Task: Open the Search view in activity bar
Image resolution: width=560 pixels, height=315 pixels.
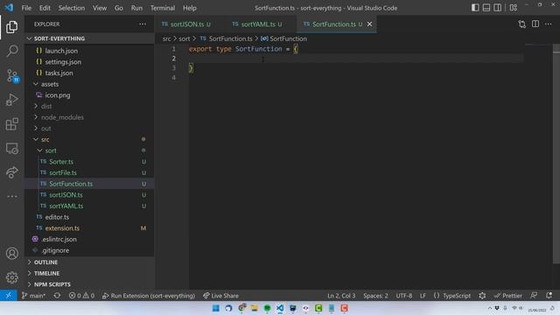Action: [11, 51]
